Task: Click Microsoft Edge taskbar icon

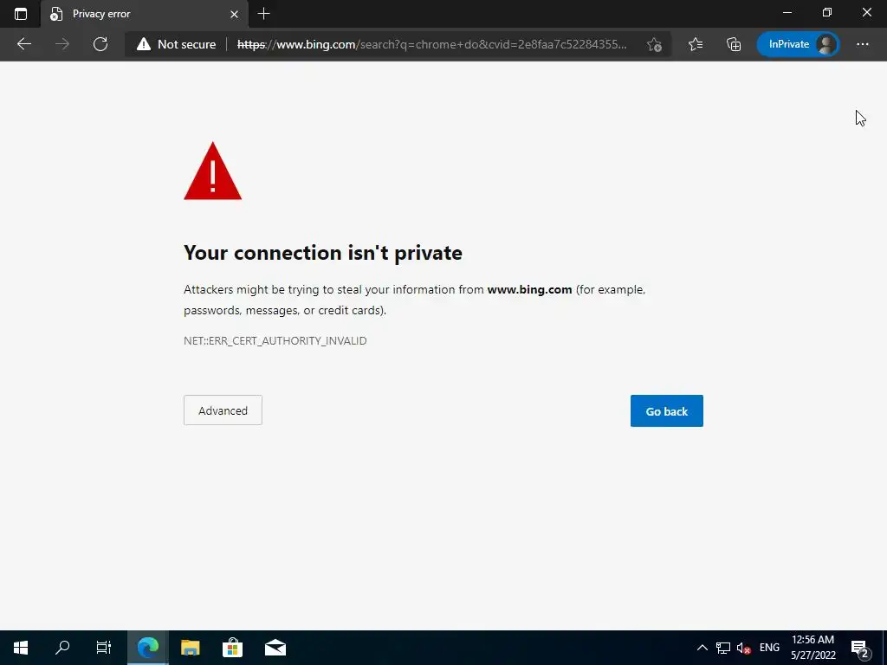Action: pos(147,648)
